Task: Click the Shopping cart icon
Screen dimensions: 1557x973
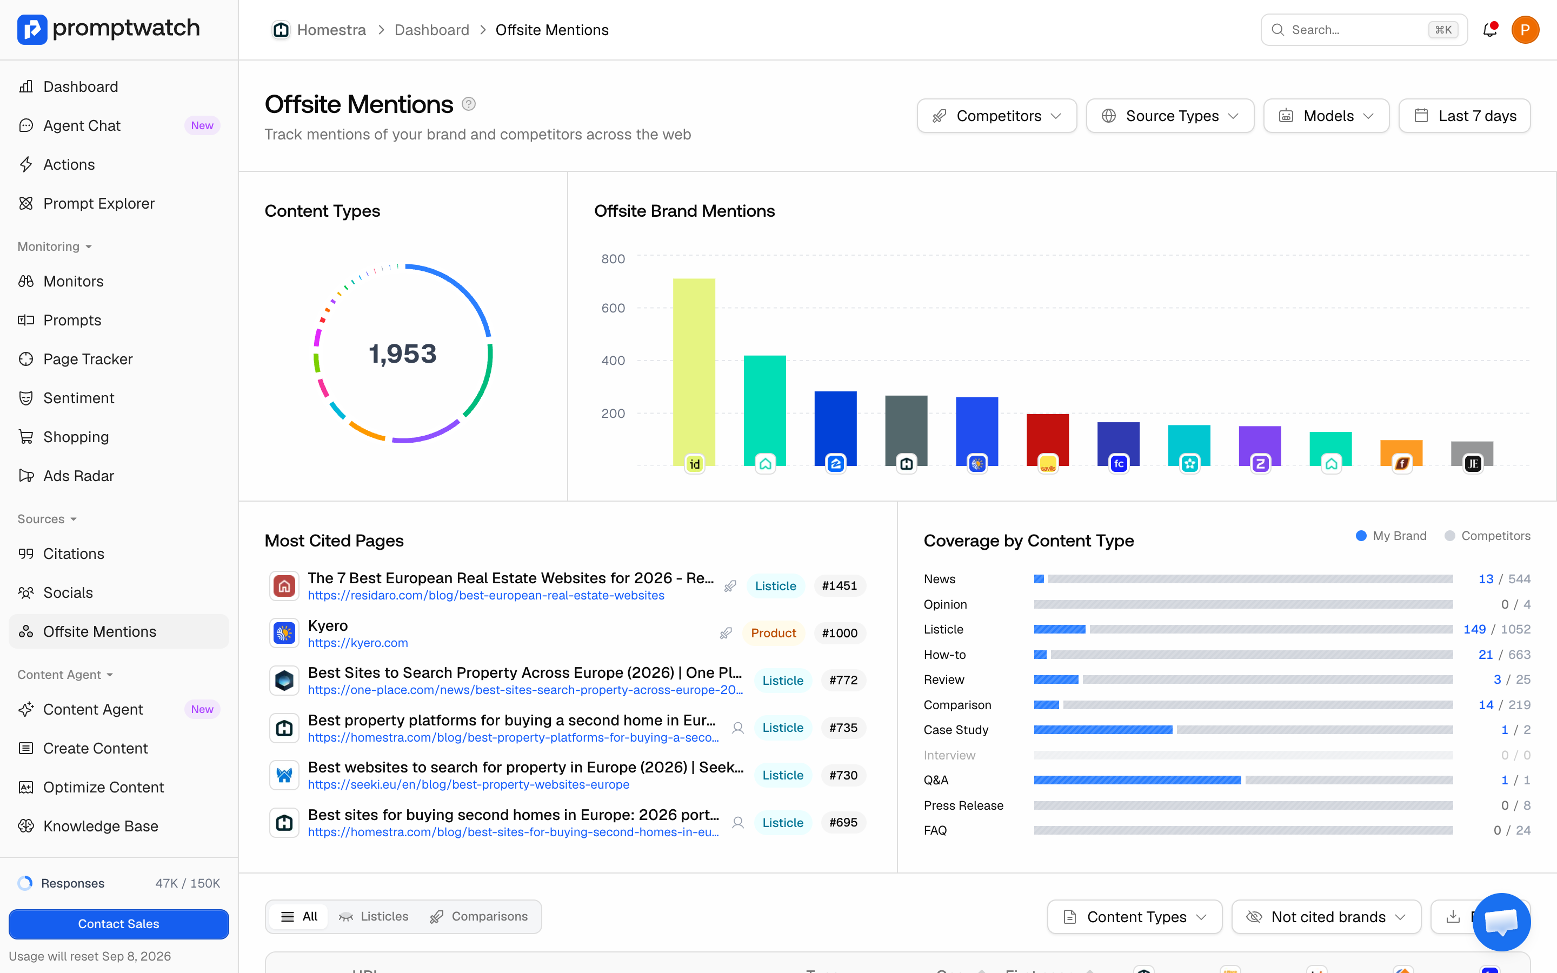Action: pyautogui.click(x=26, y=437)
